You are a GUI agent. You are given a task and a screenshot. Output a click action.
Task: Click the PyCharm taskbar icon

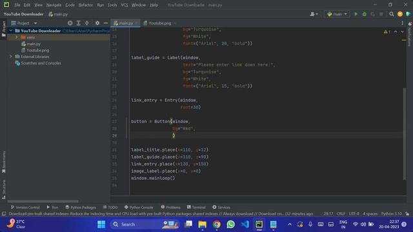coord(259,224)
